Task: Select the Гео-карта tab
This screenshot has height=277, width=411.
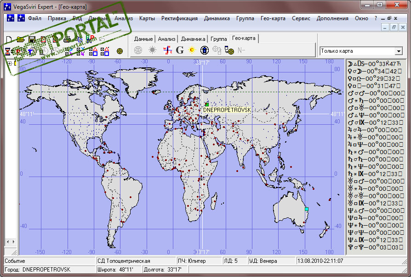Action: click(x=244, y=38)
